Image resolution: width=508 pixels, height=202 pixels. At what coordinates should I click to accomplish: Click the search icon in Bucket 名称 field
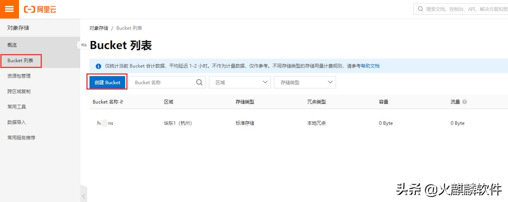click(x=199, y=82)
